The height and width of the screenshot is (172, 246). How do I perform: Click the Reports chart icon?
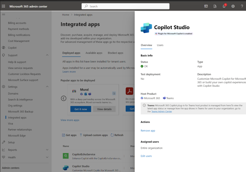[x=3, y=150]
